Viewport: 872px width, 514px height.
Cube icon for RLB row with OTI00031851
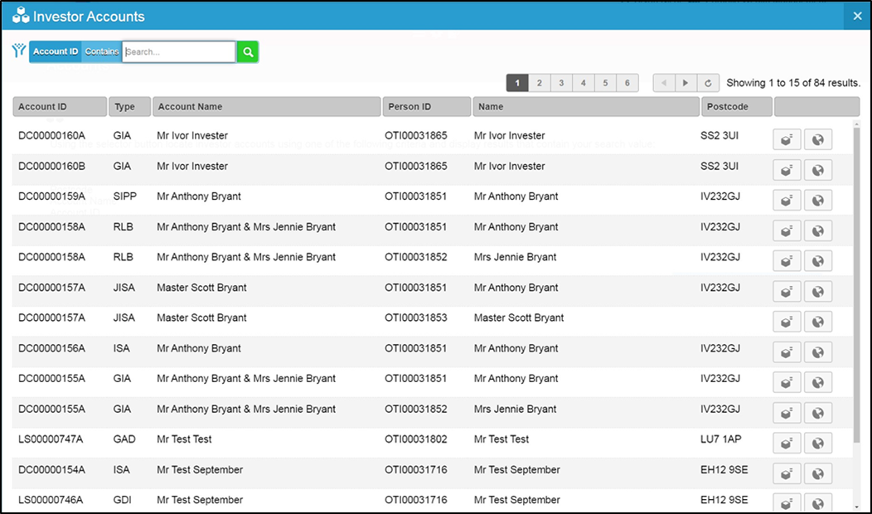787,230
